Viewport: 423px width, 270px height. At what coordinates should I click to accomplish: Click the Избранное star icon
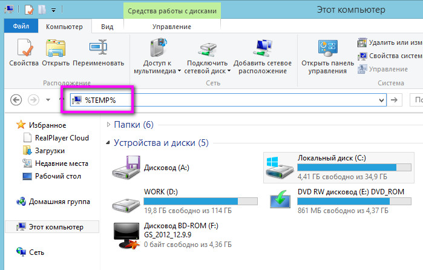(21, 125)
